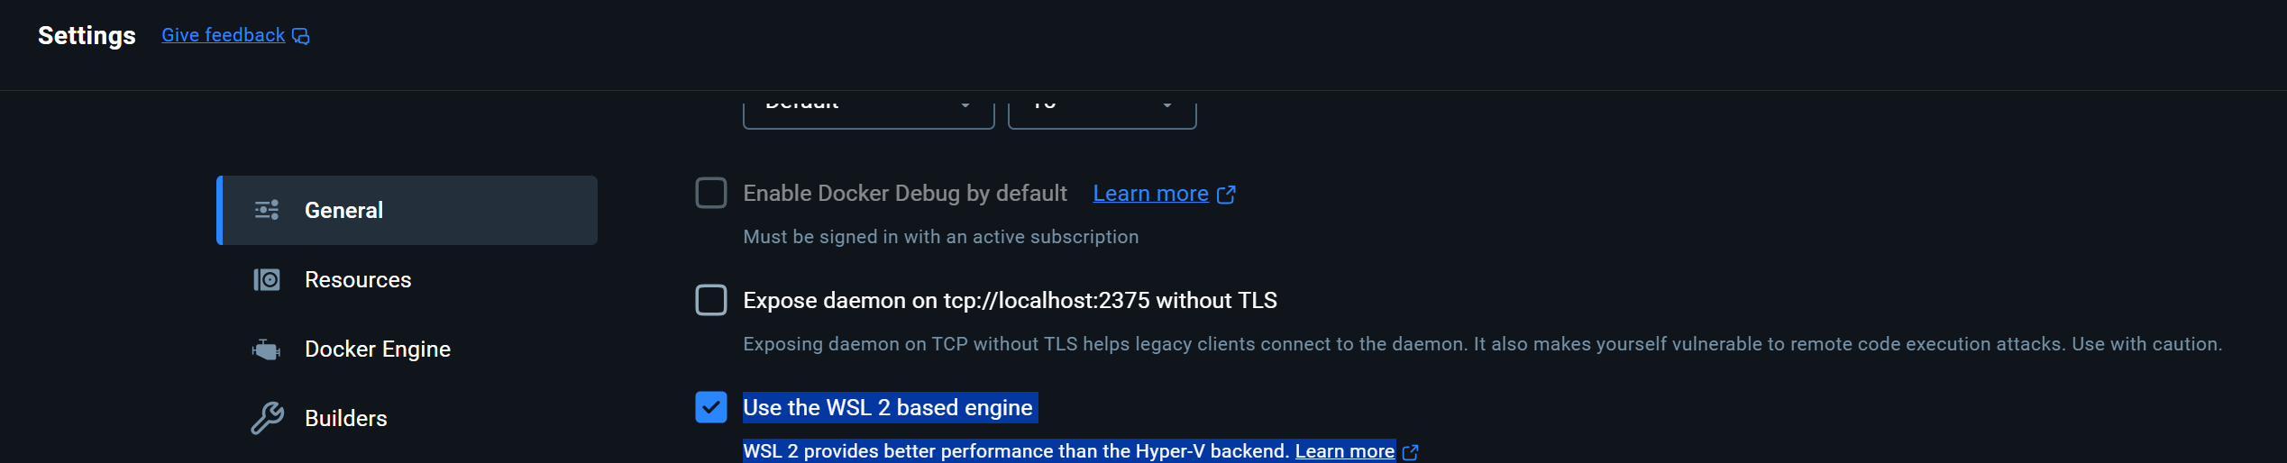Viewport: 2287px width, 463px height.
Task: Expand the narrower dropdown right of Default
Action: tap(1102, 110)
